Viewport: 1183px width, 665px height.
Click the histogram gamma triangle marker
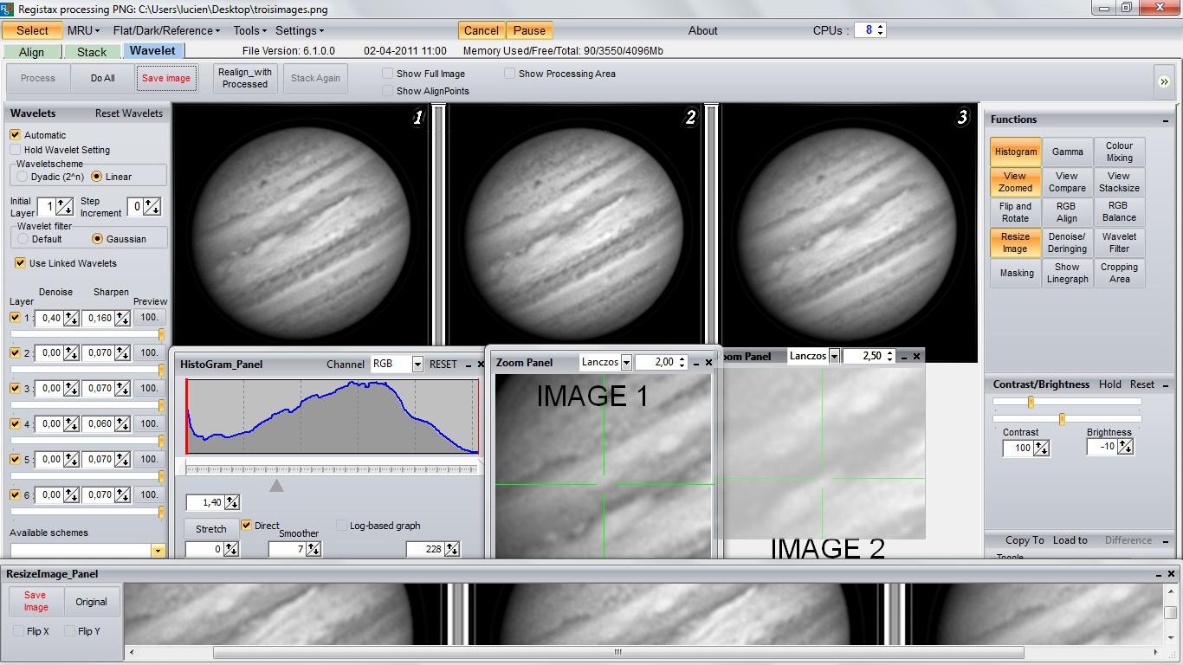(276, 486)
